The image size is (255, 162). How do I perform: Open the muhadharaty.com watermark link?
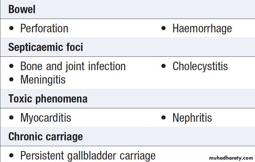[231, 158]
